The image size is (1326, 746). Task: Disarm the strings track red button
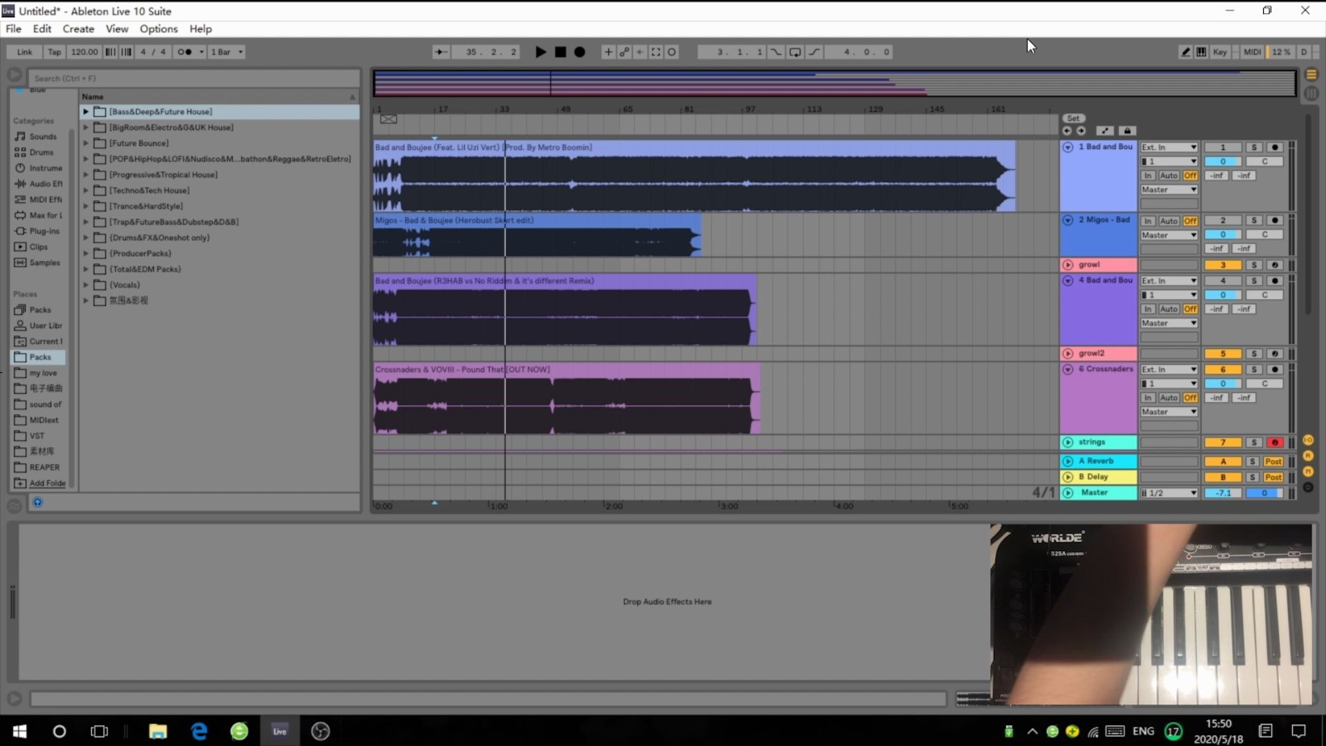click(x=1275, y=443)
